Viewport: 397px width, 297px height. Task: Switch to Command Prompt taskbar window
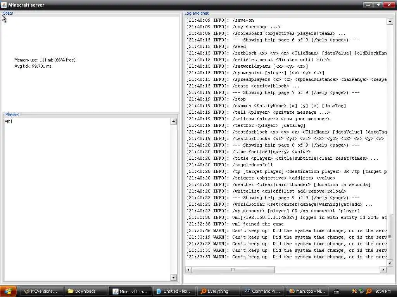[x=262, y=291]
